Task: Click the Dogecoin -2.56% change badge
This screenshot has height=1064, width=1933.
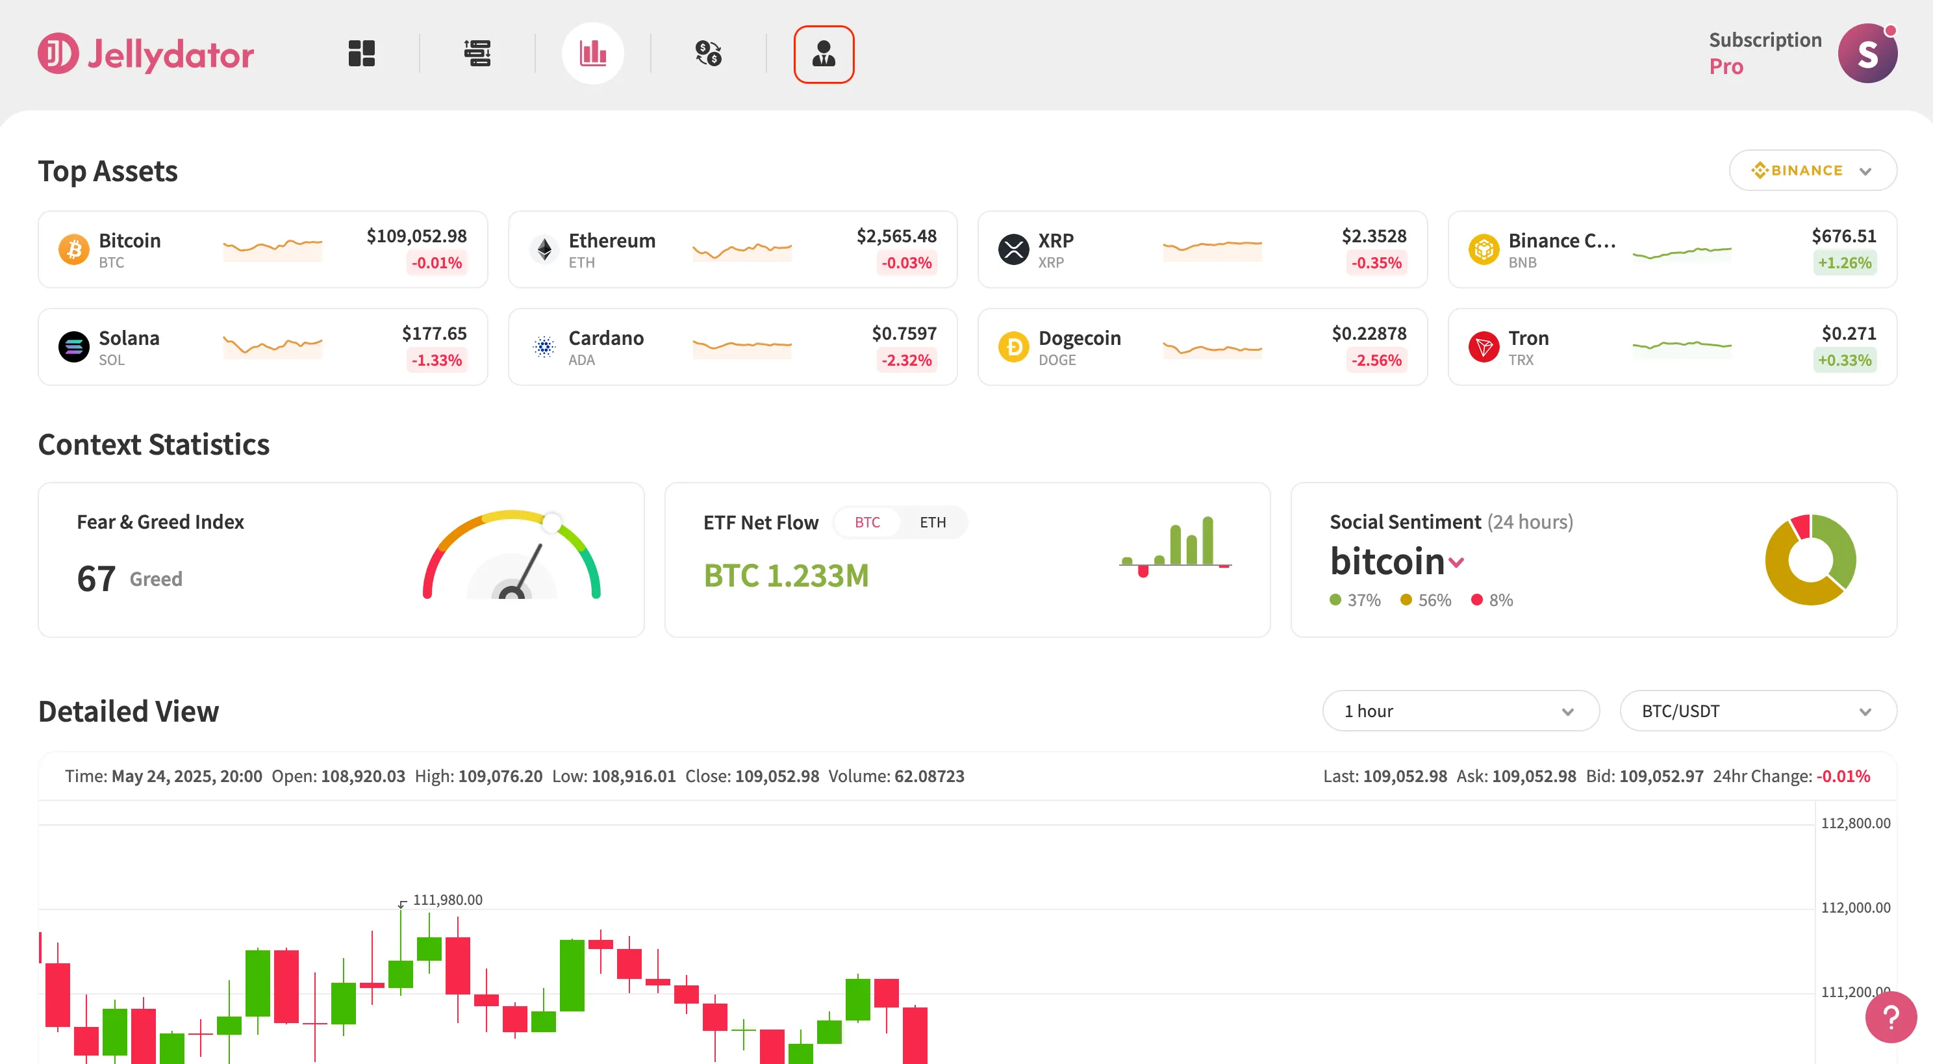Action: pos(1377,360)
